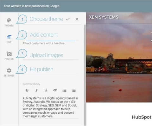The width and height of the screenshot is (152, 126).
Task: Select step 1 Choose theme
Action: pyautogui.click(x=47, y=19)
